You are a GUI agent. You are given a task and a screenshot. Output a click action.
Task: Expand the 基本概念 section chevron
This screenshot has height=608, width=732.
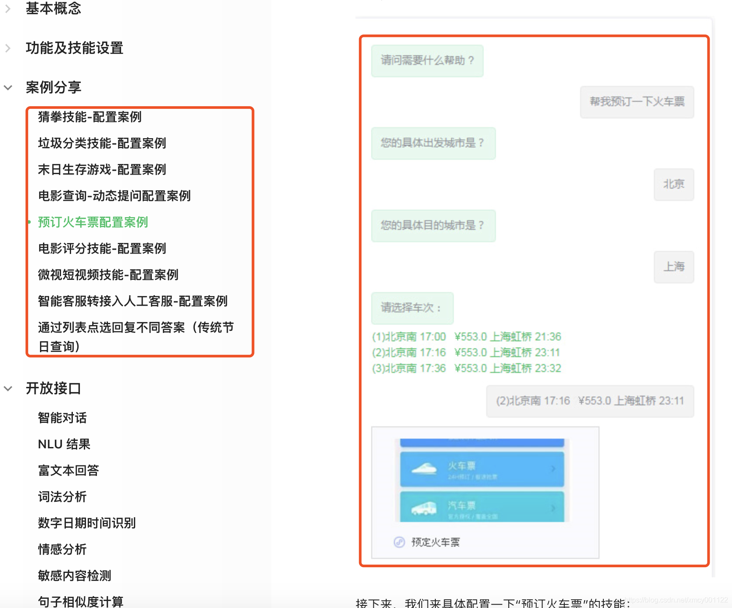click(7, 8)
